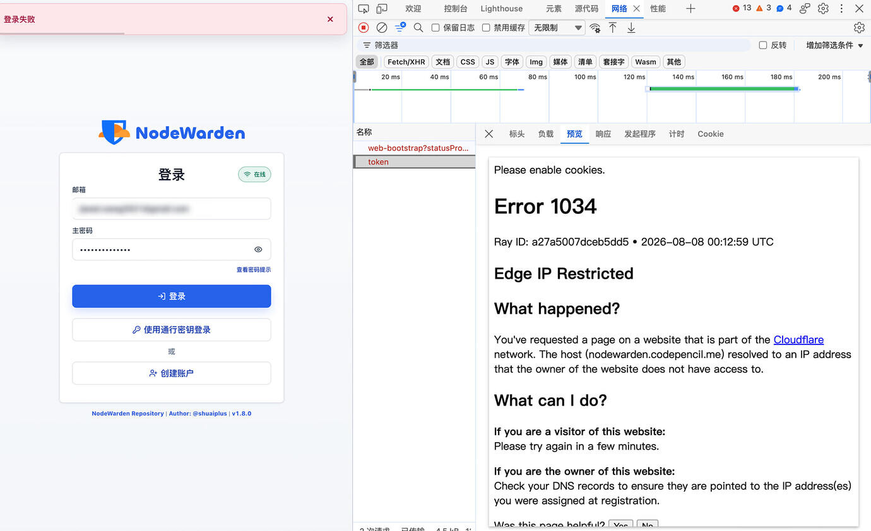Open the 3 warnings indicator
Viewport: 871px width, 531px height.
764,8
